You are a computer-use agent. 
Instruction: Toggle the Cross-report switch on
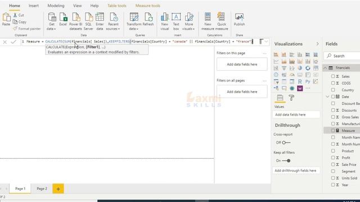(286, 143)
